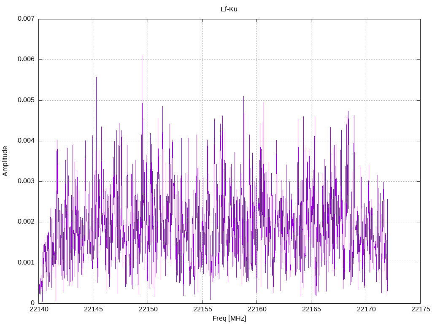The width and height of the screenshot is (432, 324).
Task: Click the 0.003 y-axis tick label
Action: (x=26, y=181)
